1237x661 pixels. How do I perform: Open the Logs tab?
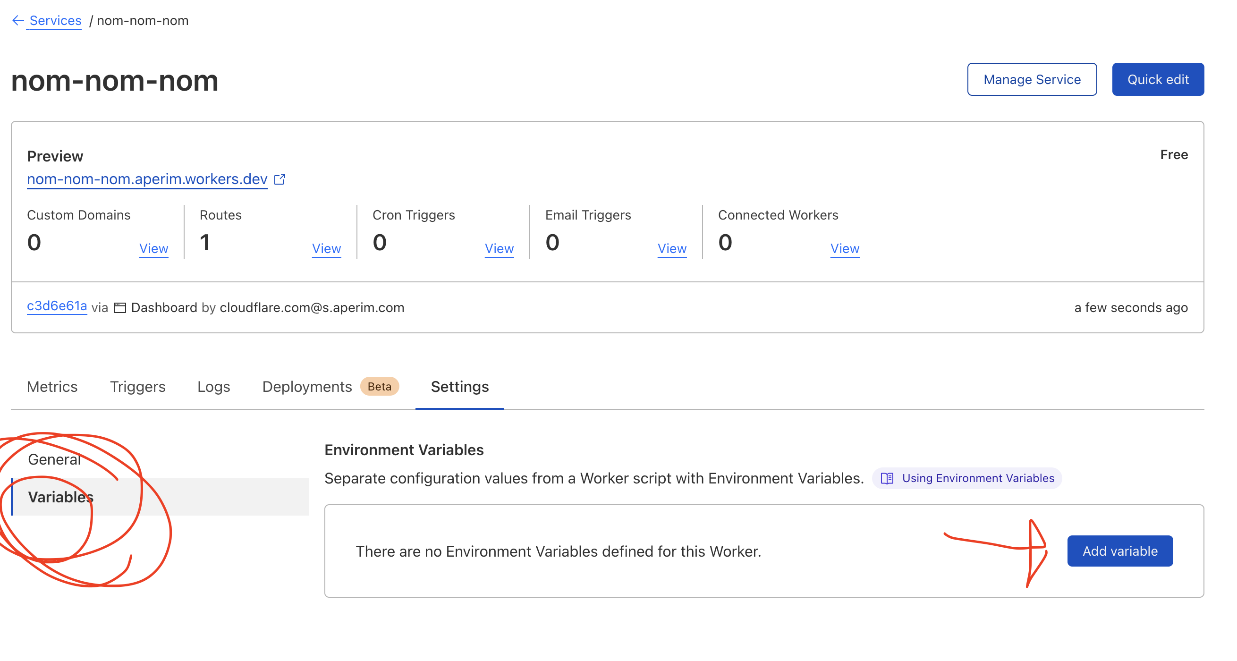pyautogui.click(x=213, y=387)
